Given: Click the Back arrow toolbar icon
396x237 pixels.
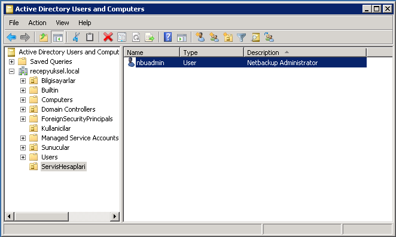Looking at the screenshot, I should point(11,38).
